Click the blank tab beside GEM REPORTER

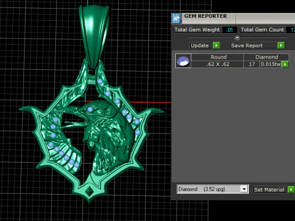[265, 18]
